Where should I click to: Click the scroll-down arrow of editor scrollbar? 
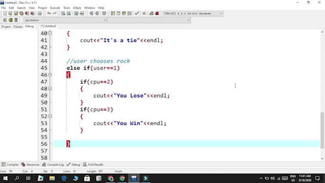(322, 159)
